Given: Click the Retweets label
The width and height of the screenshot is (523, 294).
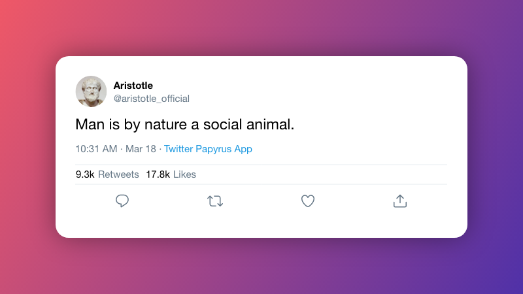Looking at the screenshot, I should click(118, 174).
